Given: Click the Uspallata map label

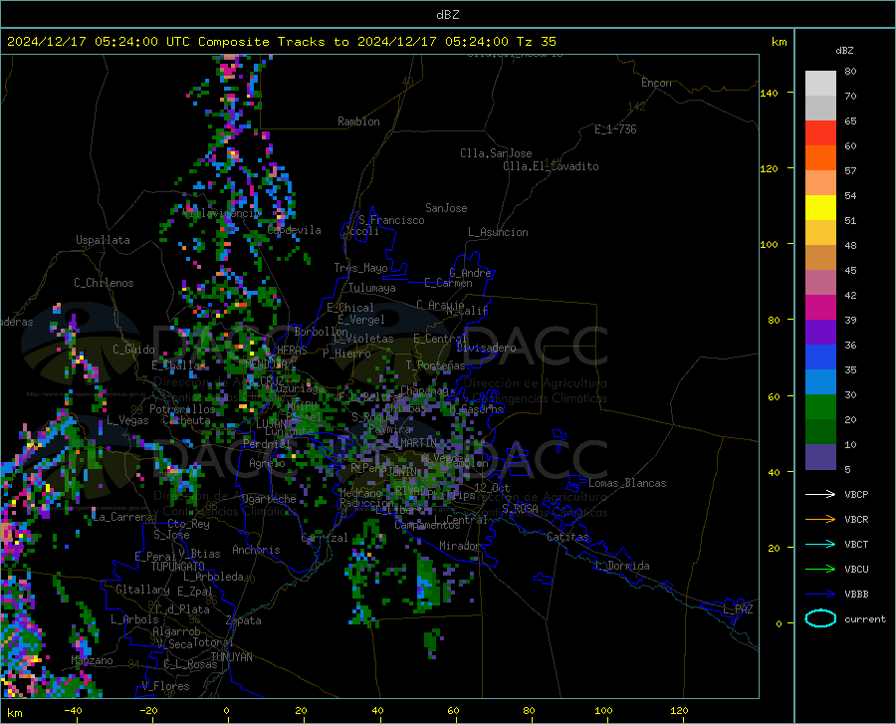Looking at the screenshot, I should tap(103, 241).
